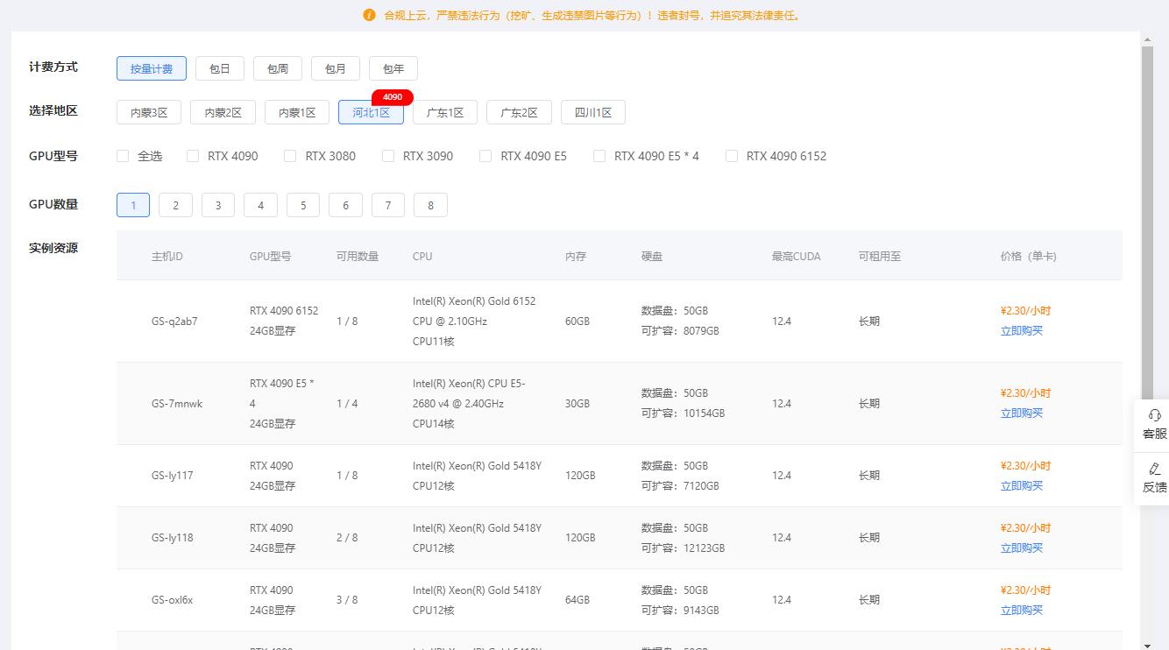Check the RTX 4090 E5 checkbox
The image size is (1169, 650).
point(485,156)
